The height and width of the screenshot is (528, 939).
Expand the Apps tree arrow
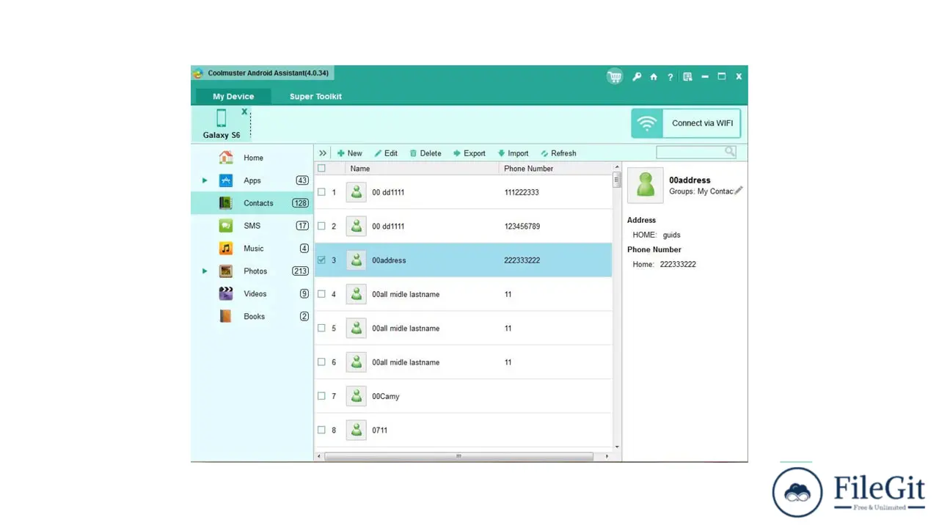pyautogui.click(x=205, y=180)
